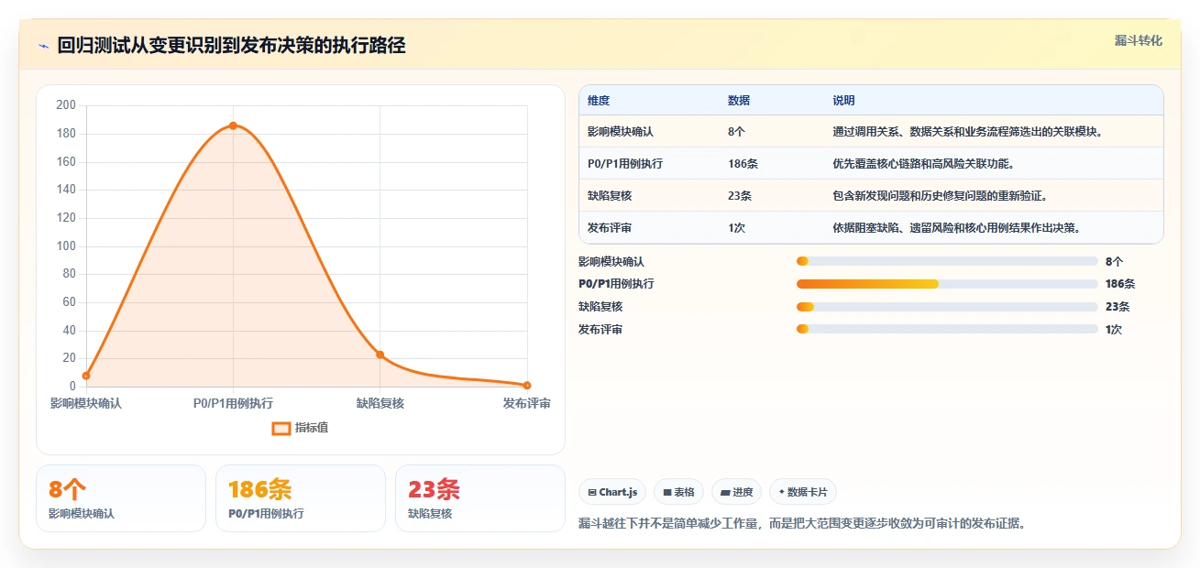
Task: Open the 8个 影响模块确认 stat card
Action: coord(121,498)
